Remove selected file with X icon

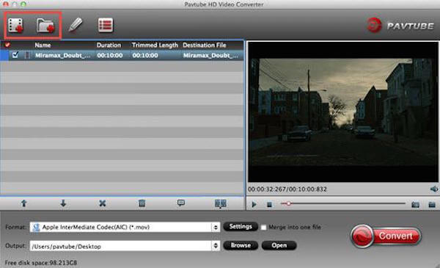(103, 203)
